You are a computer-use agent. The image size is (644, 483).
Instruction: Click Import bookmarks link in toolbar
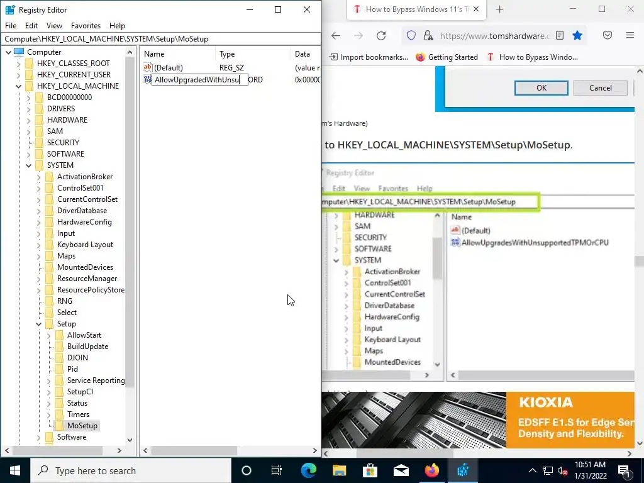pyautogui.click(x=369, y=57)
